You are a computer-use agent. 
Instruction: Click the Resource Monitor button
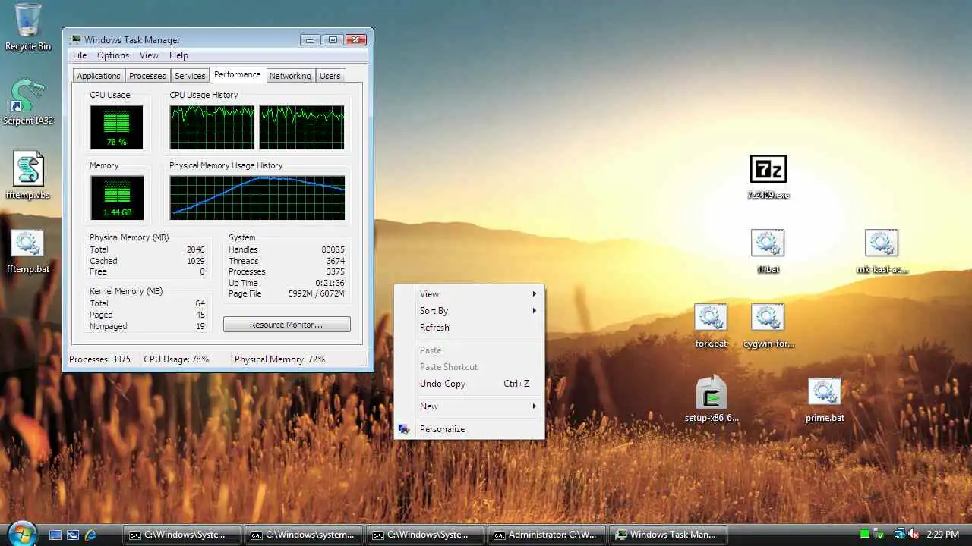(286, 325)
